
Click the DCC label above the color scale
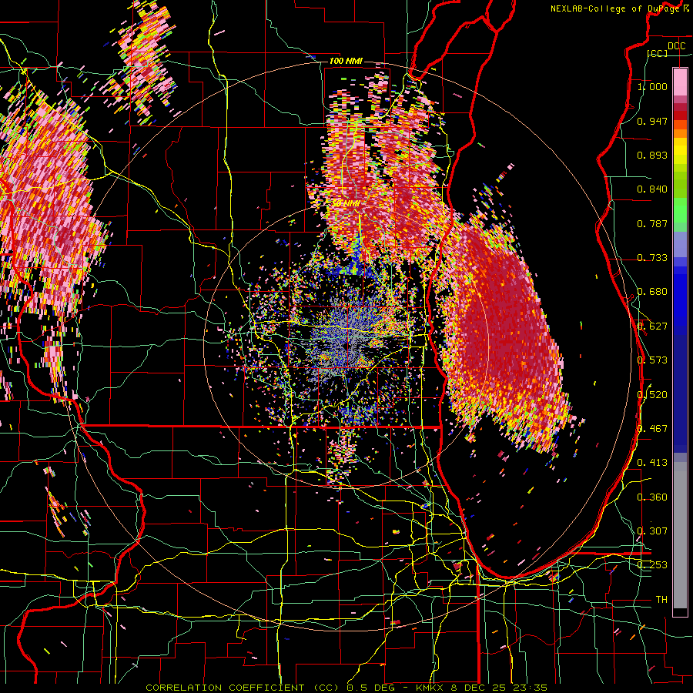click(x=676, y=46)
